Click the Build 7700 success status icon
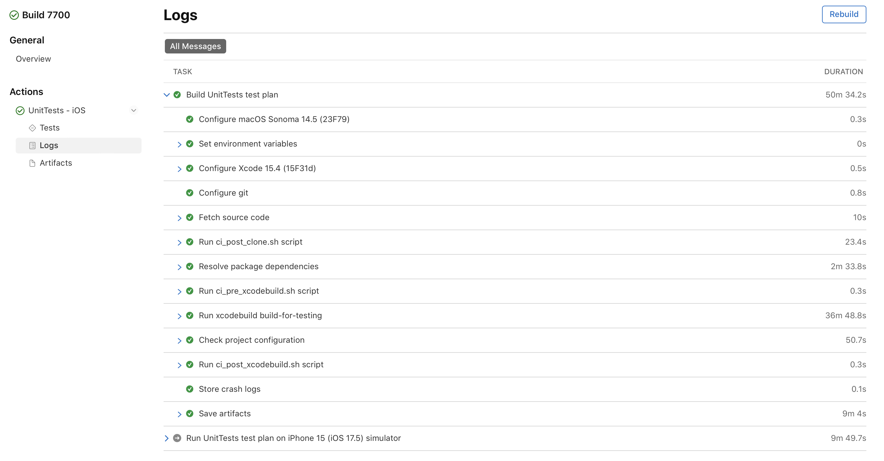 pyautogui.click(x=14, y=15)
